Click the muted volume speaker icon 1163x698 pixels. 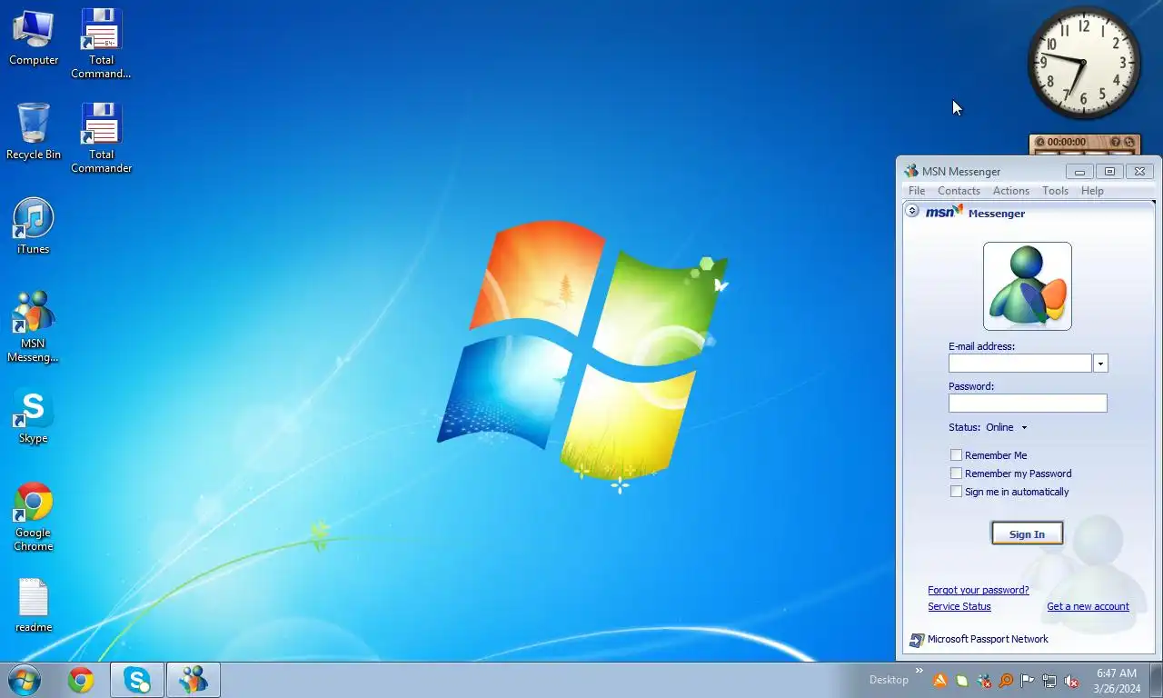pos(1071,681)
